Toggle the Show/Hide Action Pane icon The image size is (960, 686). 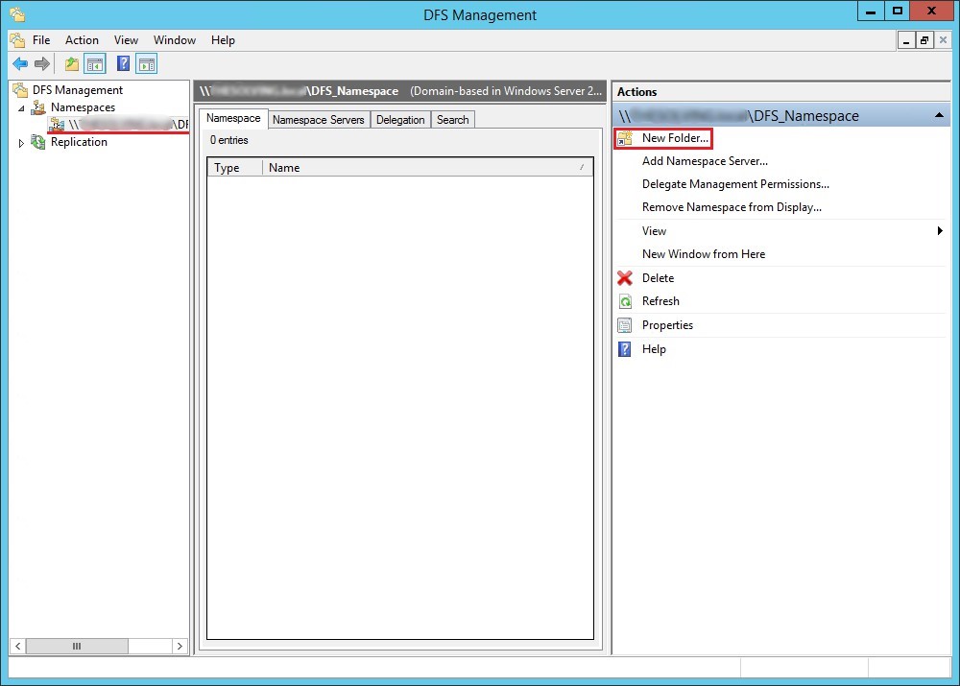147,63
